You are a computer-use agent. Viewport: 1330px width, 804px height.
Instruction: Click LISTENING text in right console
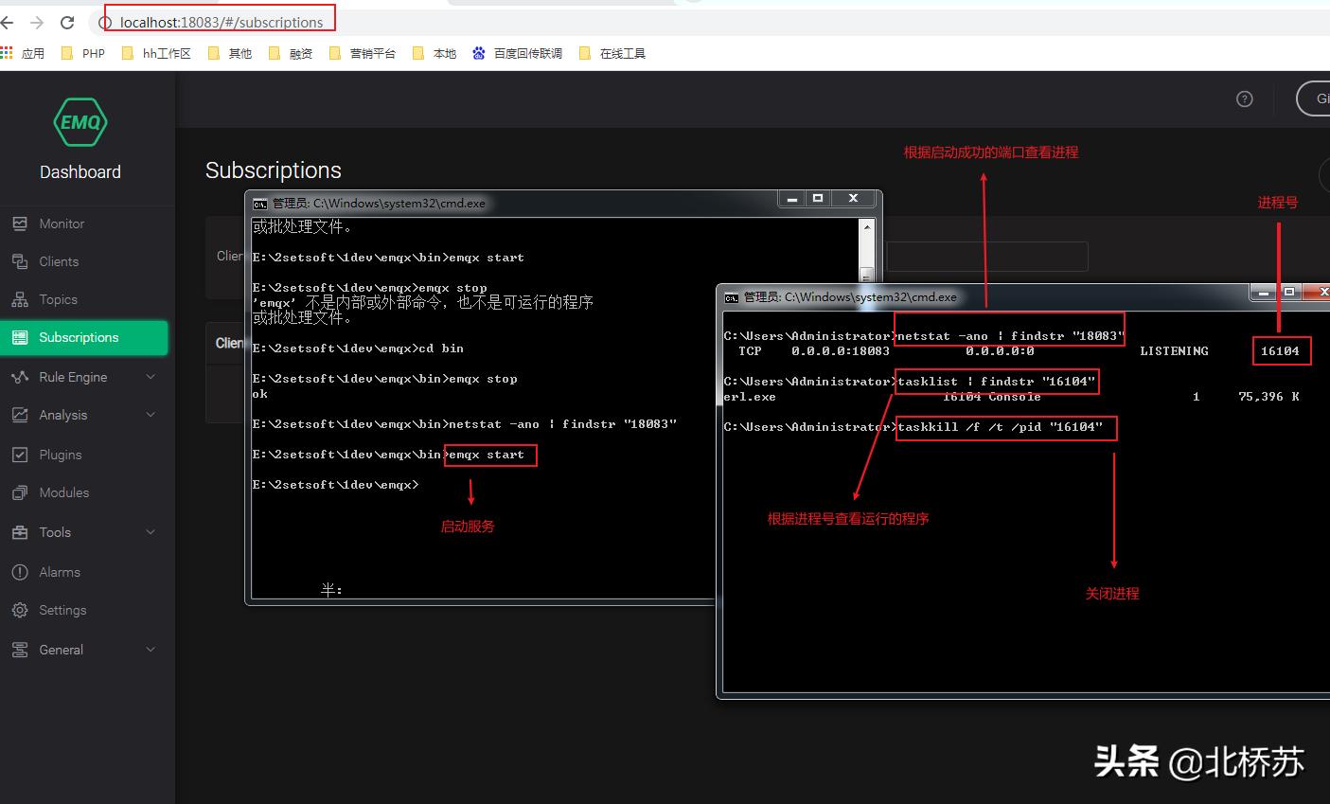pyautogui.click(x=1174, y=350)
